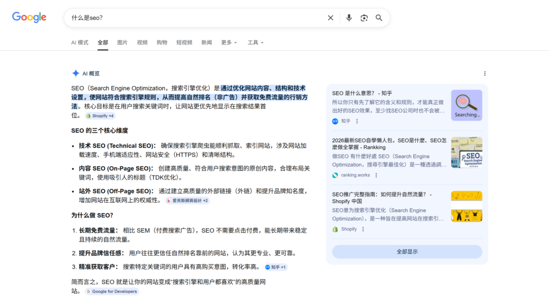Click the Rankking SEO thumbnail image
Screen dimensions: 549x305
click(x=466, y=152)
